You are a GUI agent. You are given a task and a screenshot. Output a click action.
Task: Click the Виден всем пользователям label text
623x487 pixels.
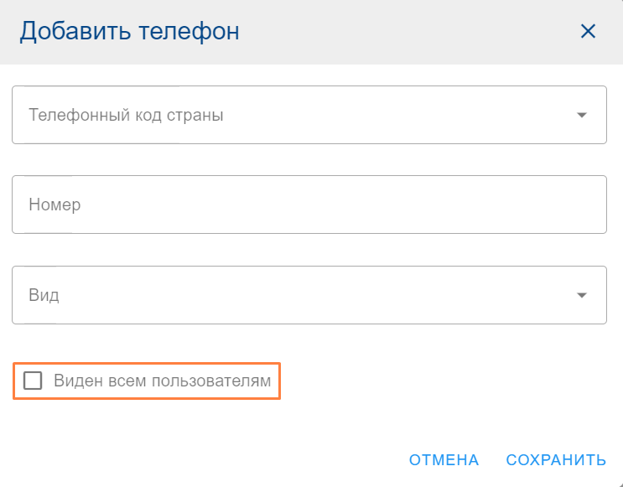click(163, 381)
